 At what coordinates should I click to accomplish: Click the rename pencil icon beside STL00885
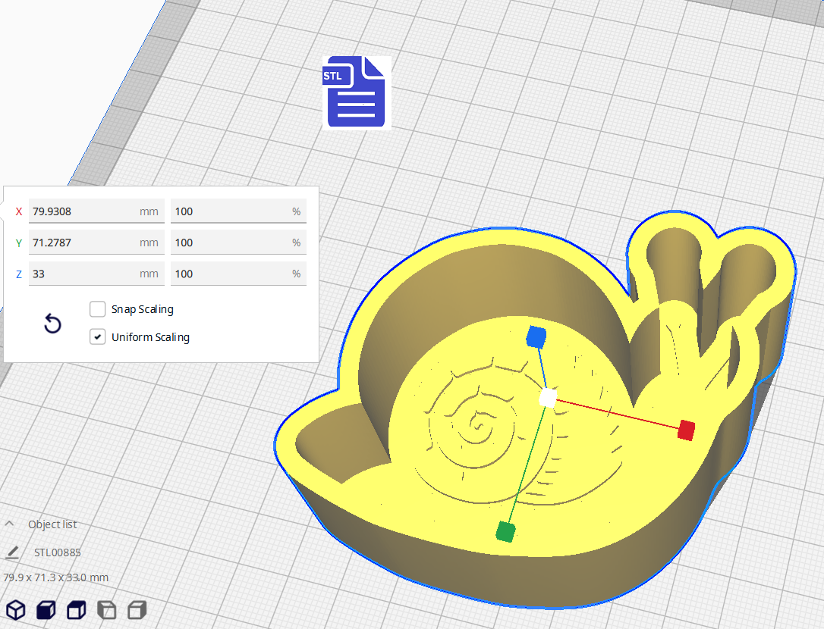12,553
